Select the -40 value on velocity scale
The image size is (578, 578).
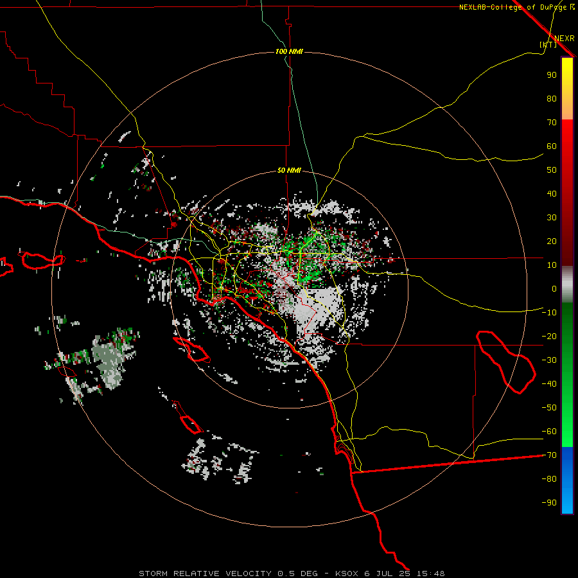click(549, 384)
